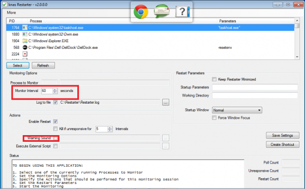Image resolution: width=305 pixels, height=189 pixels.
Task: Click the Explorer.EXE folder icon
Action: [25, 41]
